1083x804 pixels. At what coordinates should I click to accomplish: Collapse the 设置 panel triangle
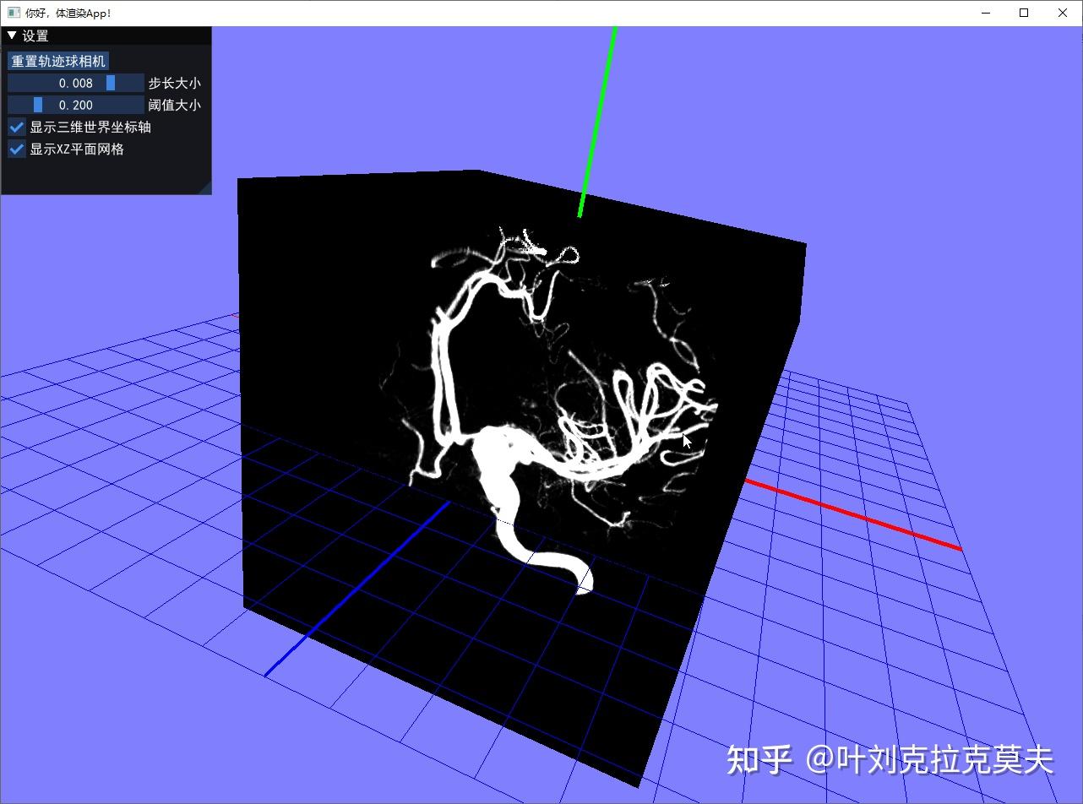point(12,35)
